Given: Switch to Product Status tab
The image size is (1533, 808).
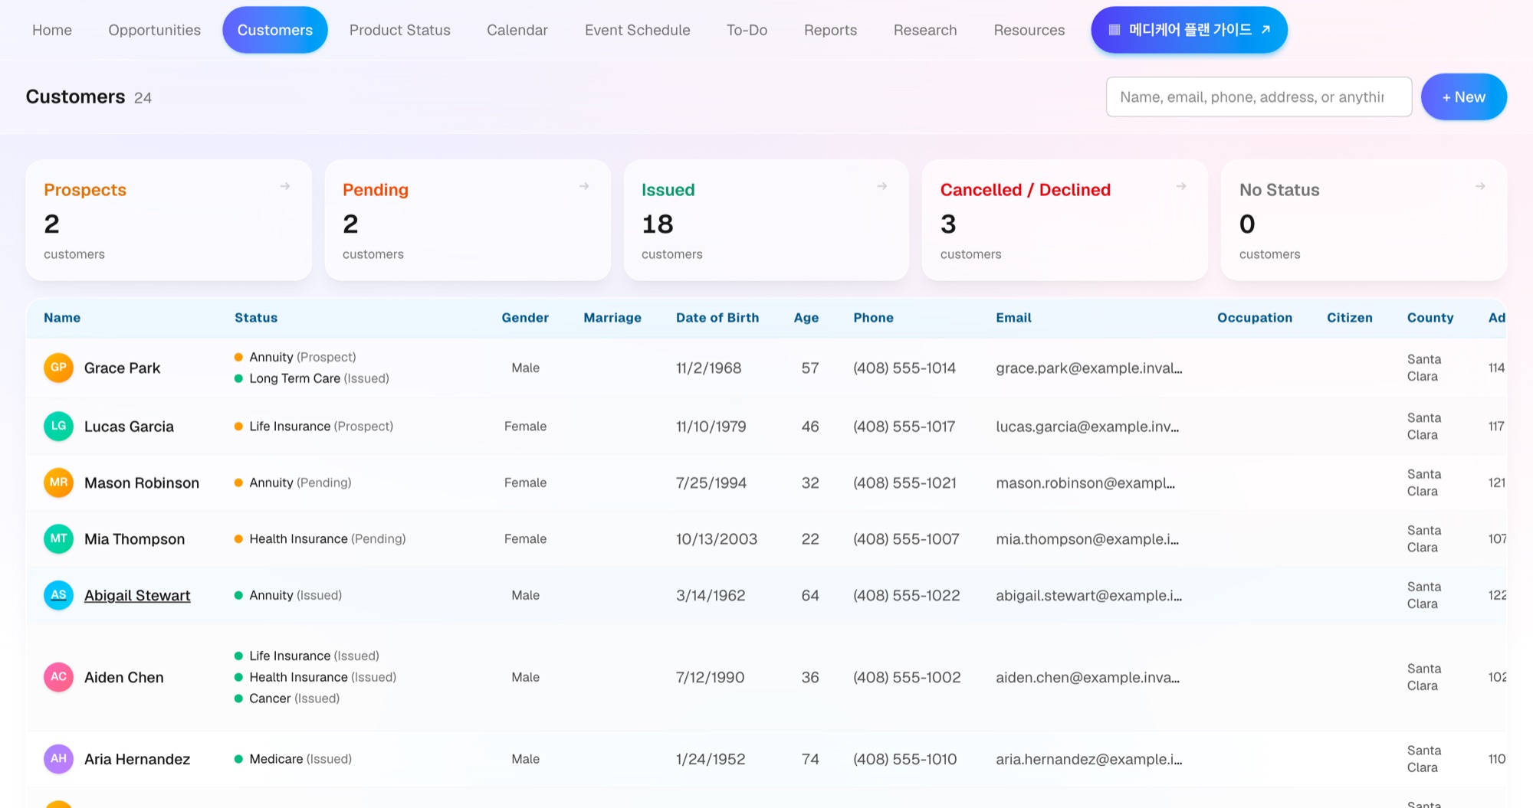Looking at the screenshot, I should (399, 30).
